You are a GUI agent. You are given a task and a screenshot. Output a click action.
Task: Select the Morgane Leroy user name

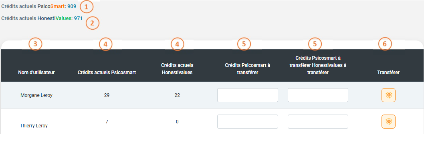point(36,95)
